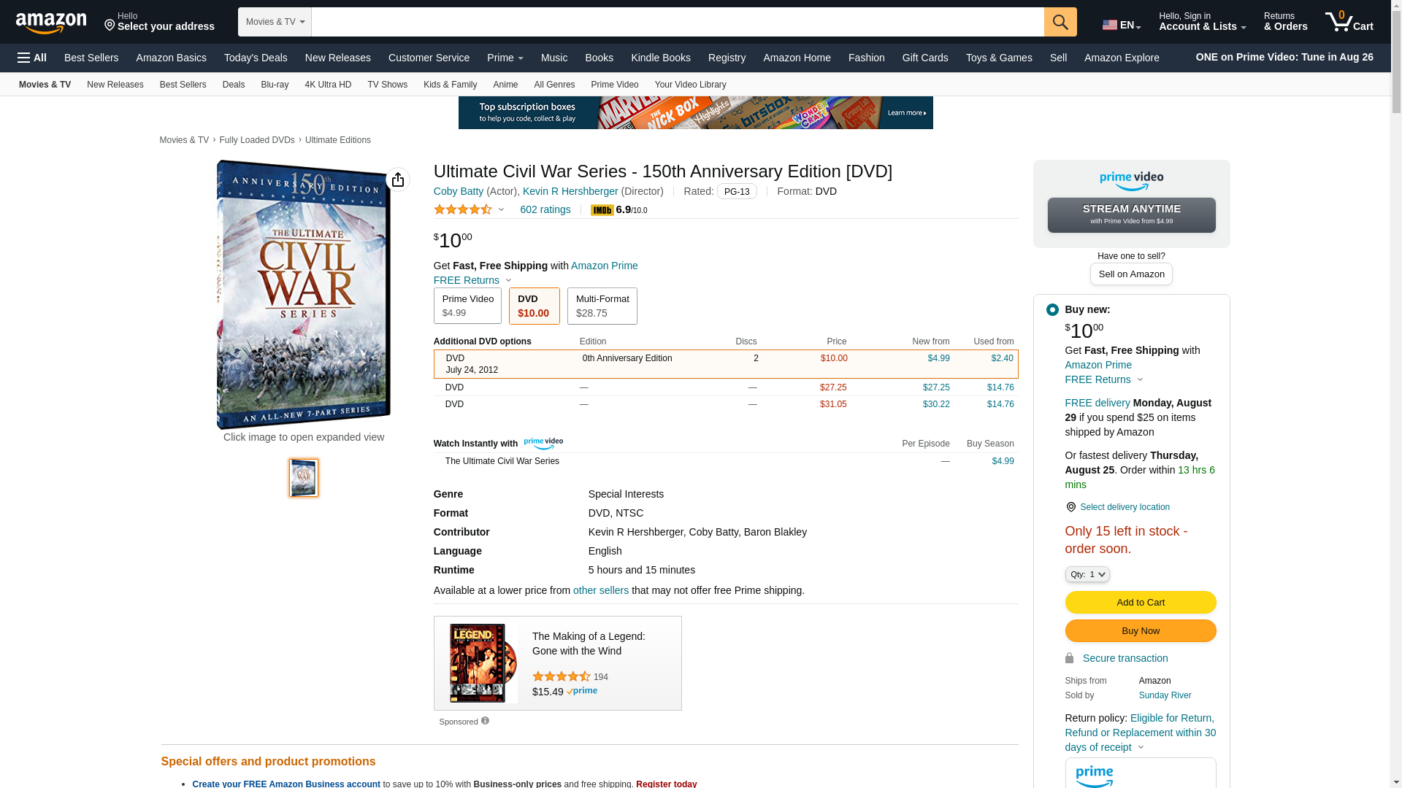This screenshot has width=1402, height=788.
Task: Open the DVD cover image expanded view
Action: [304, 295]
